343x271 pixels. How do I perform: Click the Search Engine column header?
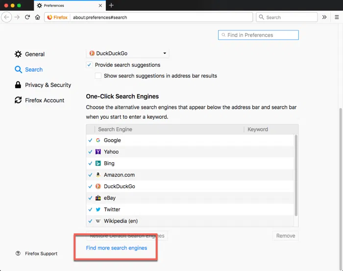169,129
